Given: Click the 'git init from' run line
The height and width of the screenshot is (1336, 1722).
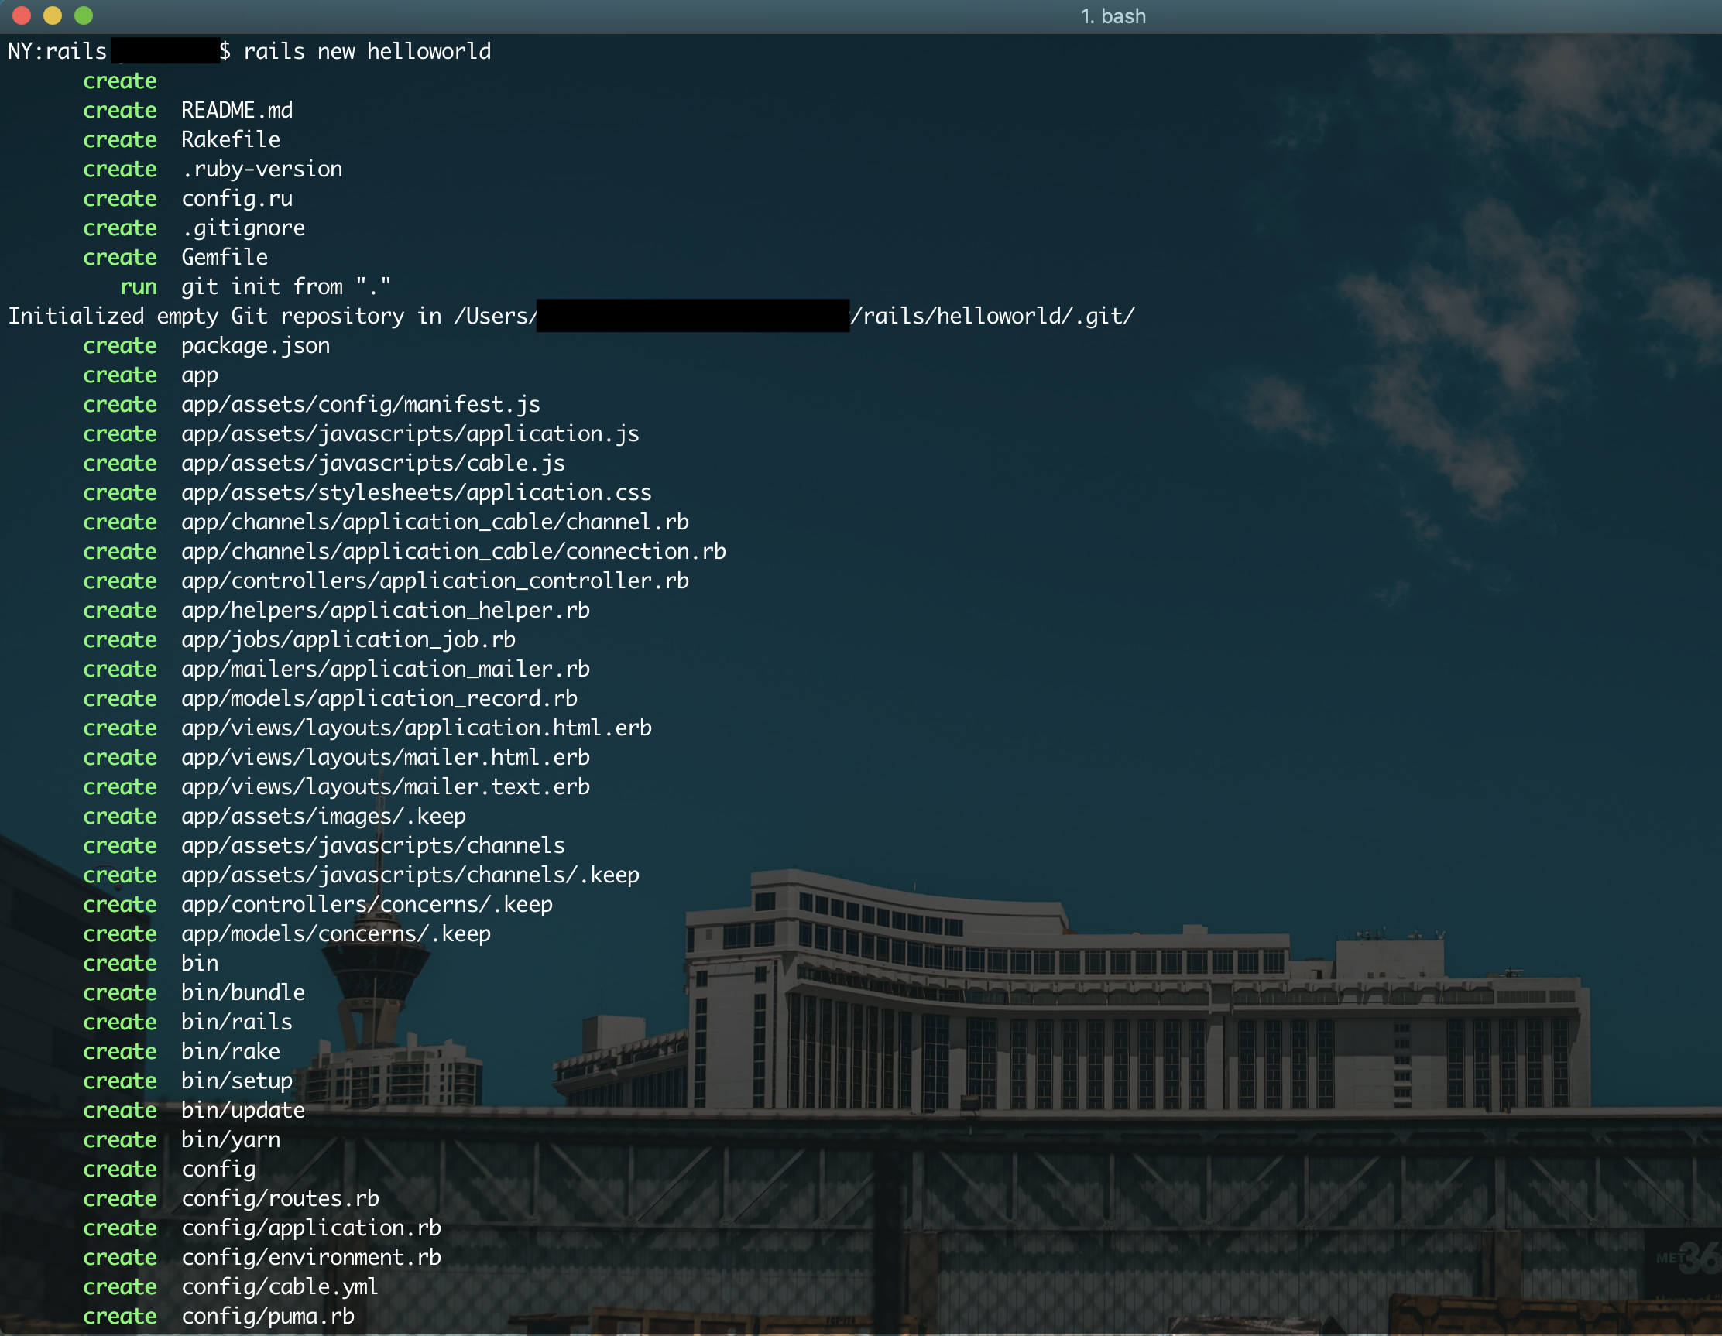Looking at the screenshot, I should [x=286, y=287].
